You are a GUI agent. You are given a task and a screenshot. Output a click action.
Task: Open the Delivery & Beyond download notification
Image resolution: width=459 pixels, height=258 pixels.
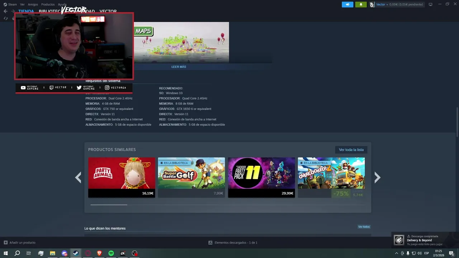[425, 240]
